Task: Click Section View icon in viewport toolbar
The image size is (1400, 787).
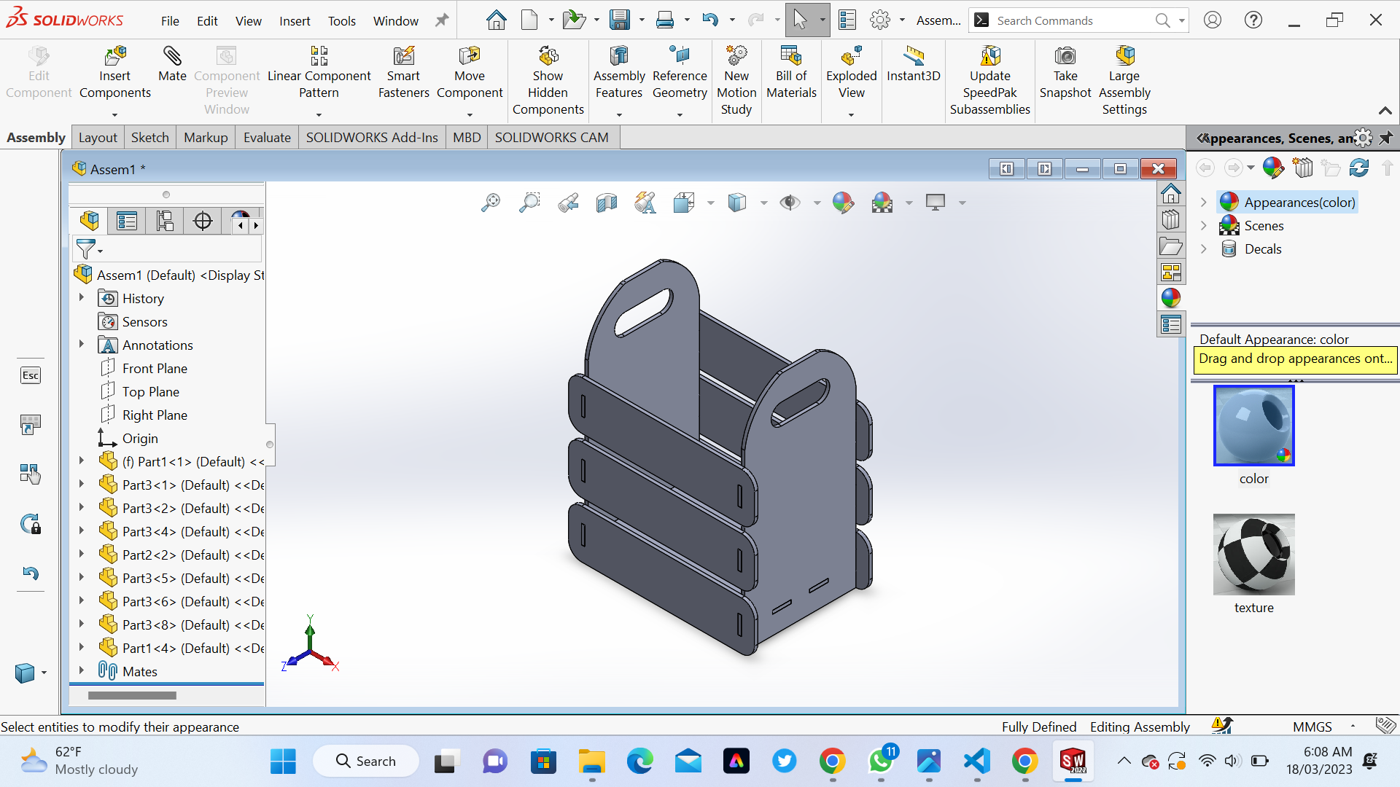Action: pyautogui.click(x=607, y=203)
